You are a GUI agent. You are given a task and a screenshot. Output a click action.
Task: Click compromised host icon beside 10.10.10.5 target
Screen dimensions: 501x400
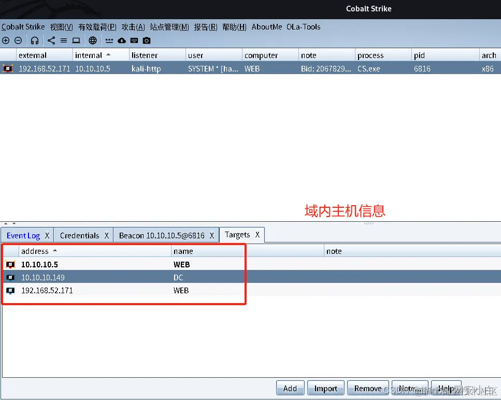point(10,265)
